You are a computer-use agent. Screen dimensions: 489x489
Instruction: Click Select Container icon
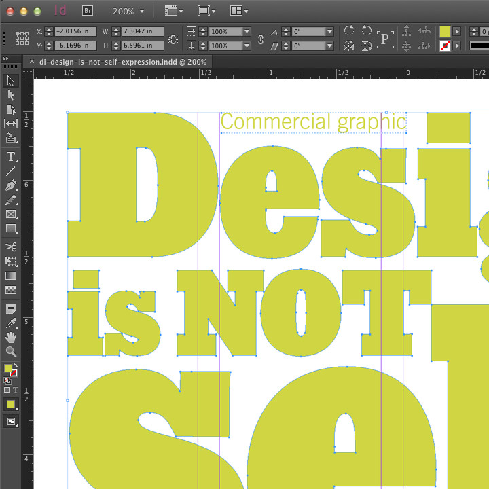tap(406, 31)
